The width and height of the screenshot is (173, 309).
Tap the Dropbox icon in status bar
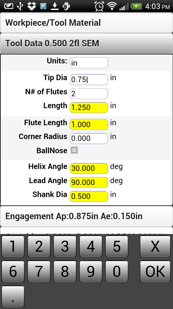point(32,6)
